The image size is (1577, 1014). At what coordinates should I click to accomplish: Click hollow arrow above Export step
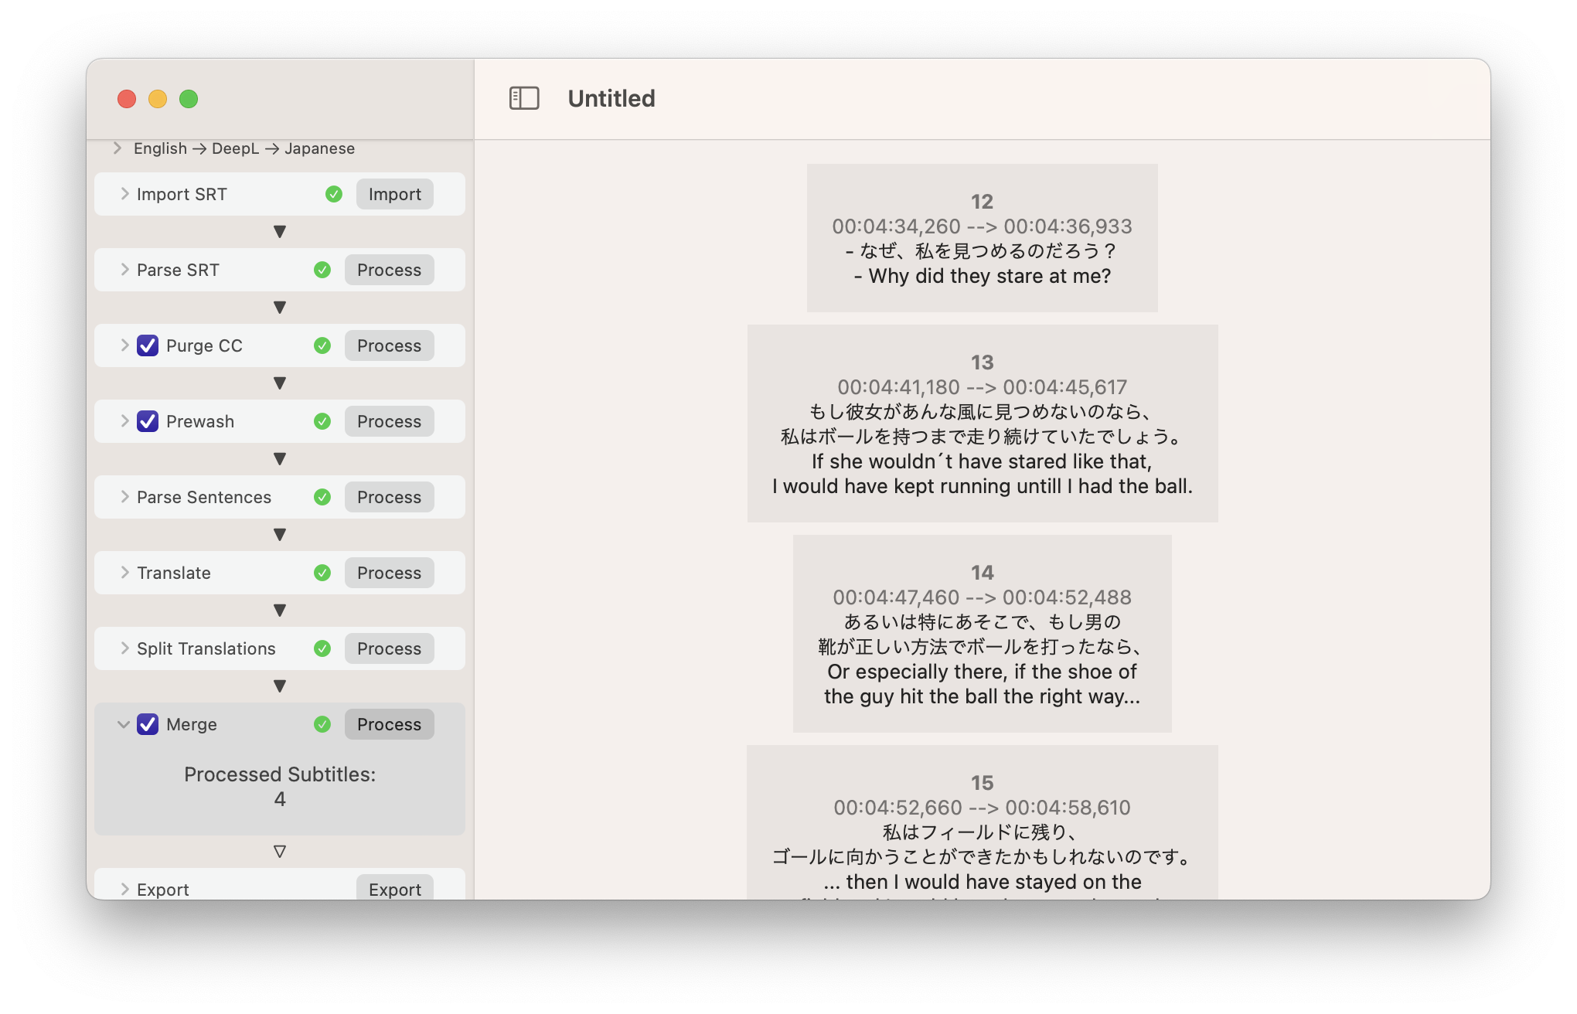pyautogui.click(x=280, y=852)
